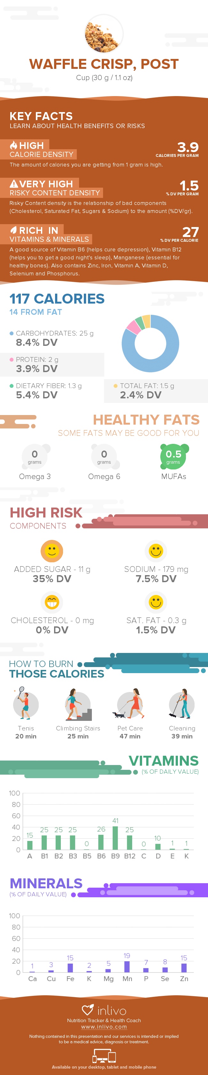Click the calories donut chart
The width and height of the screenshot is (208, 1075).
(150, 344)
